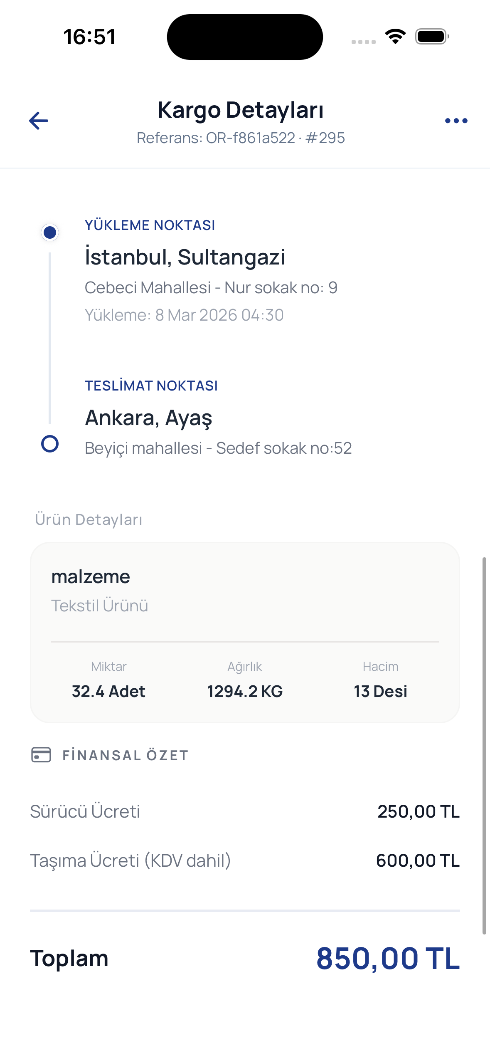Select the İstanbul, Sultangazi loading location
The image size is (490, 1063).
tap(185, 257)
